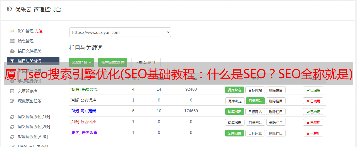This screenshot has width=357, height=147.
Task: Toggle 已启用 status for 网站更新 row
Action: (x=313, y=111)
